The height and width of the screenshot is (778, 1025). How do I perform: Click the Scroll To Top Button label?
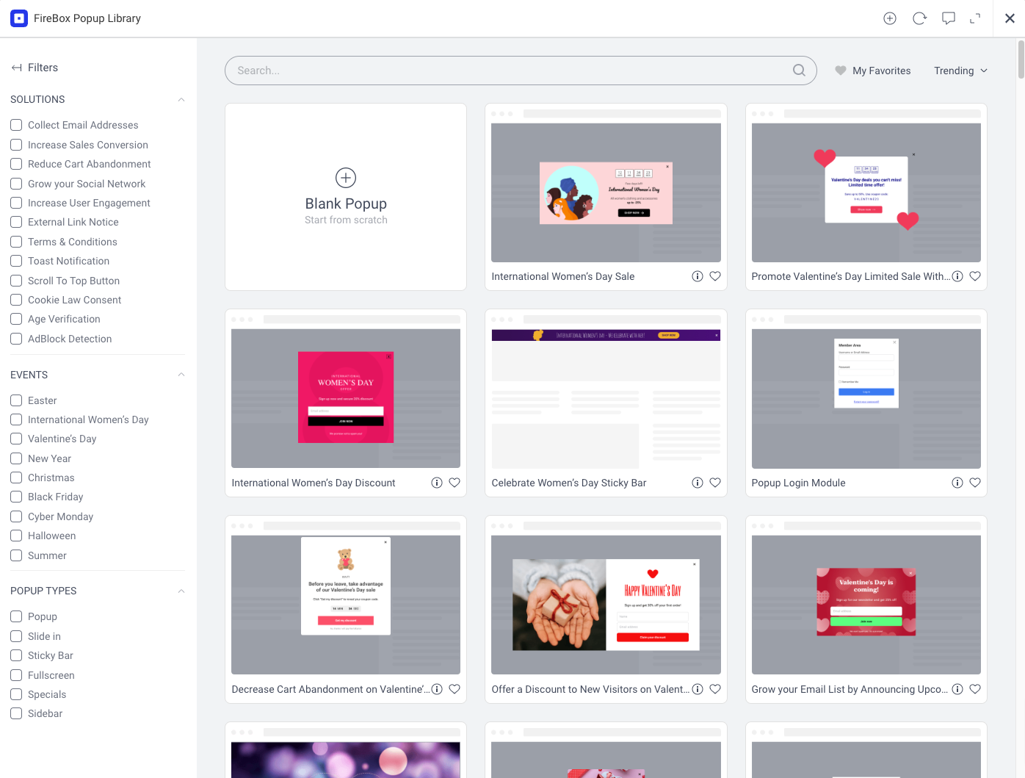(x=73, y=281)
